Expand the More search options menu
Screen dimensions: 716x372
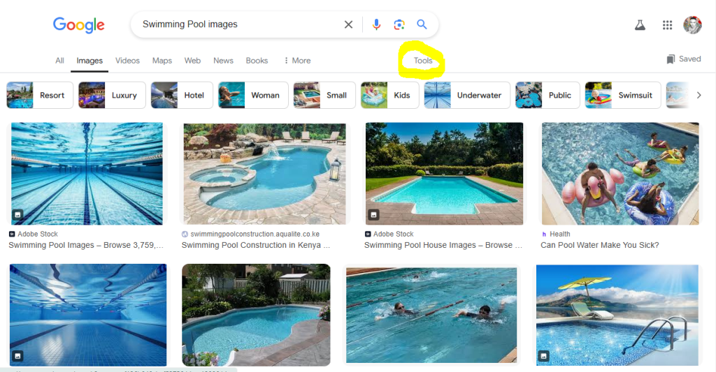tap(297, 61)
